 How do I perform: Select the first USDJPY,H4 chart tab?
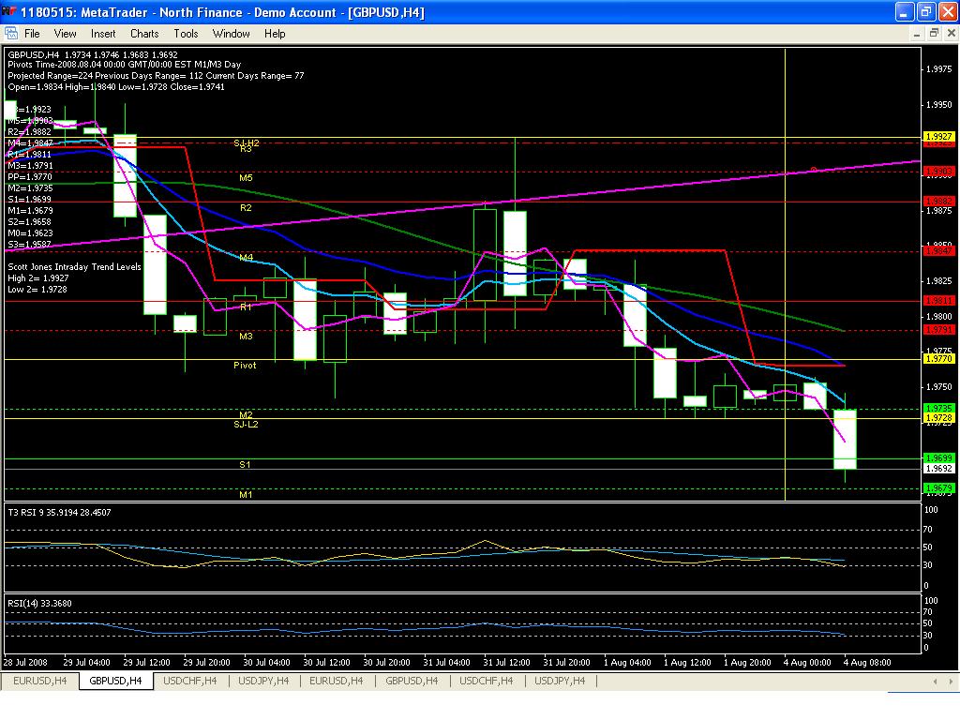pyautogui.click(x=264, y=681)
